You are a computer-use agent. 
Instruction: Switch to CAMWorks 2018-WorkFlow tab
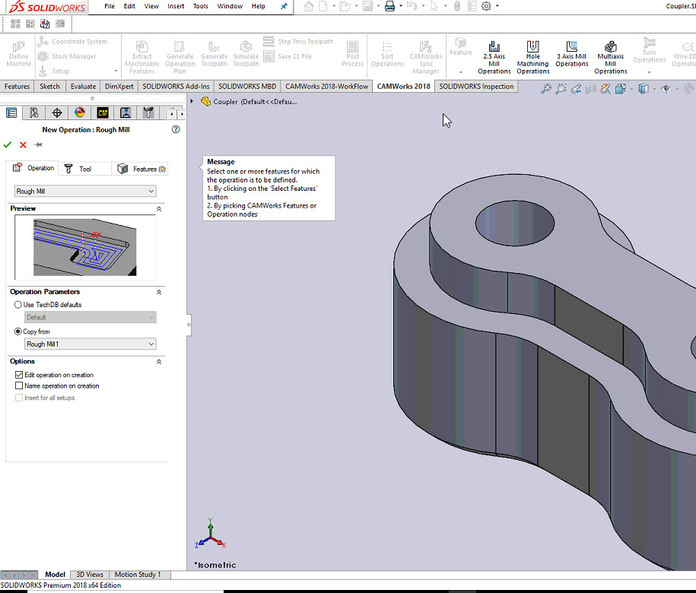(x=326, y=87)
